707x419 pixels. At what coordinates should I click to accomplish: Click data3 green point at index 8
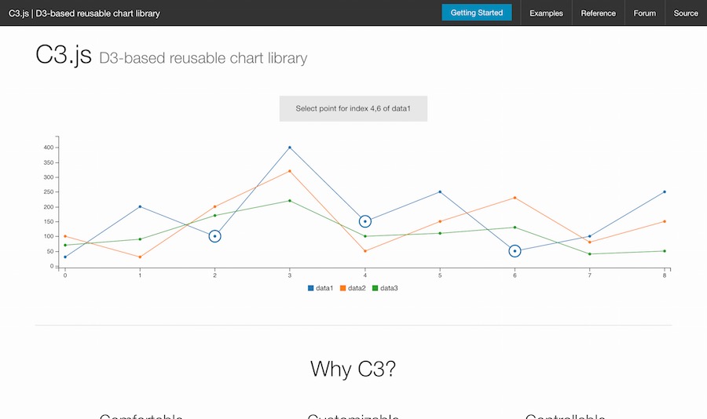point(665,251)
